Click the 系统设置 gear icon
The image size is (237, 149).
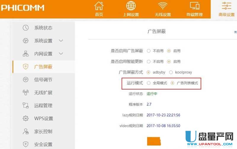point(25,41)
